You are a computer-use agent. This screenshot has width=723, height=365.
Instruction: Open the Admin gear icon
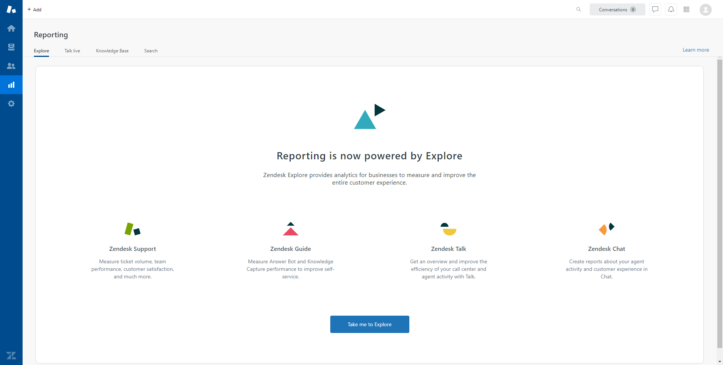[11, 104]
